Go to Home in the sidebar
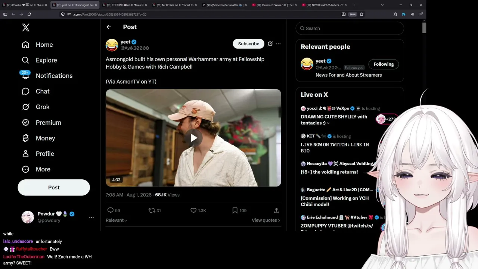 (x=37, y=45)
